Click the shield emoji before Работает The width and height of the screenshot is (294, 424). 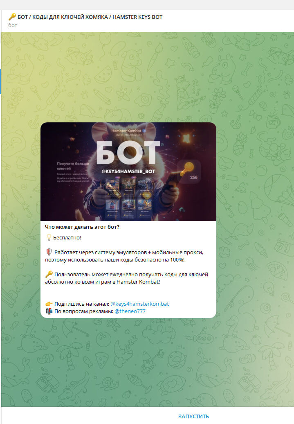pyautogui.click(x=49, y=252)
